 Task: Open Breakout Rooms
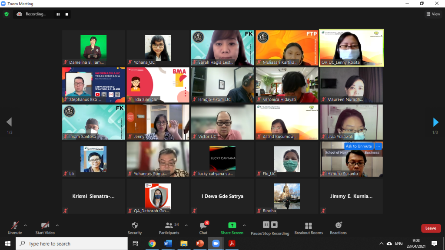(309, 228)
